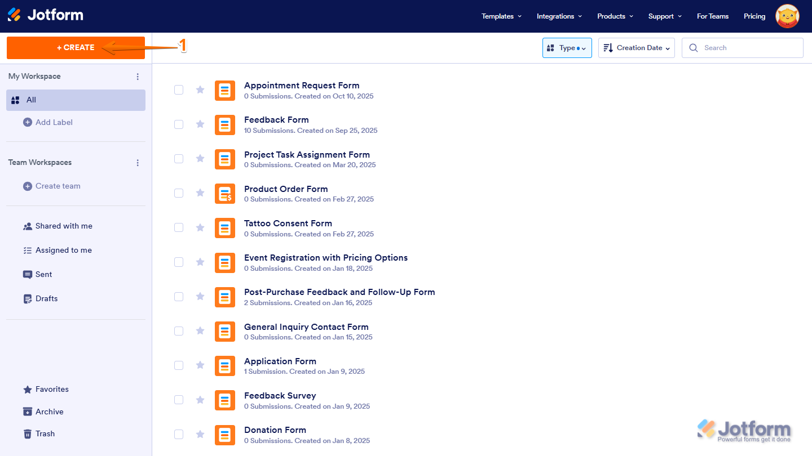
Task: Check the Feedback Form checkbox
Action: click(x=179, y=124)
